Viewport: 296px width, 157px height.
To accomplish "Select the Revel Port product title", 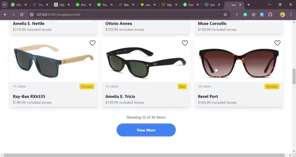I will 208,96.
